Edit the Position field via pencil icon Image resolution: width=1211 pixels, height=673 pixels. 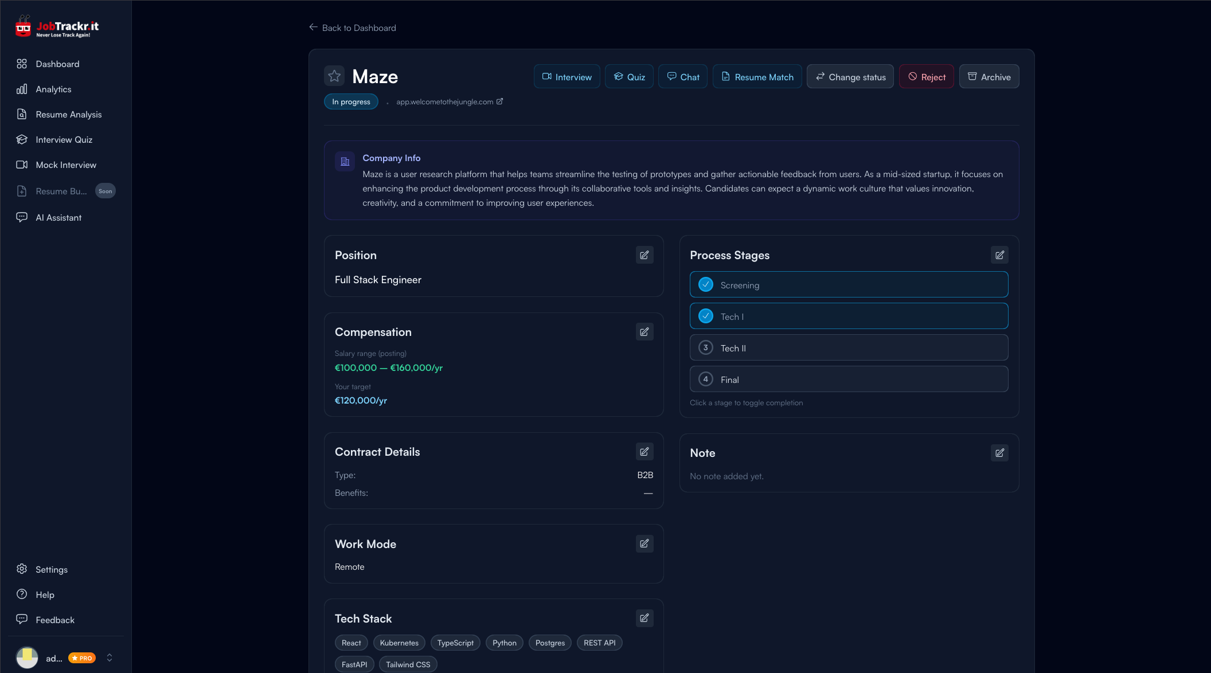[644, 255]
